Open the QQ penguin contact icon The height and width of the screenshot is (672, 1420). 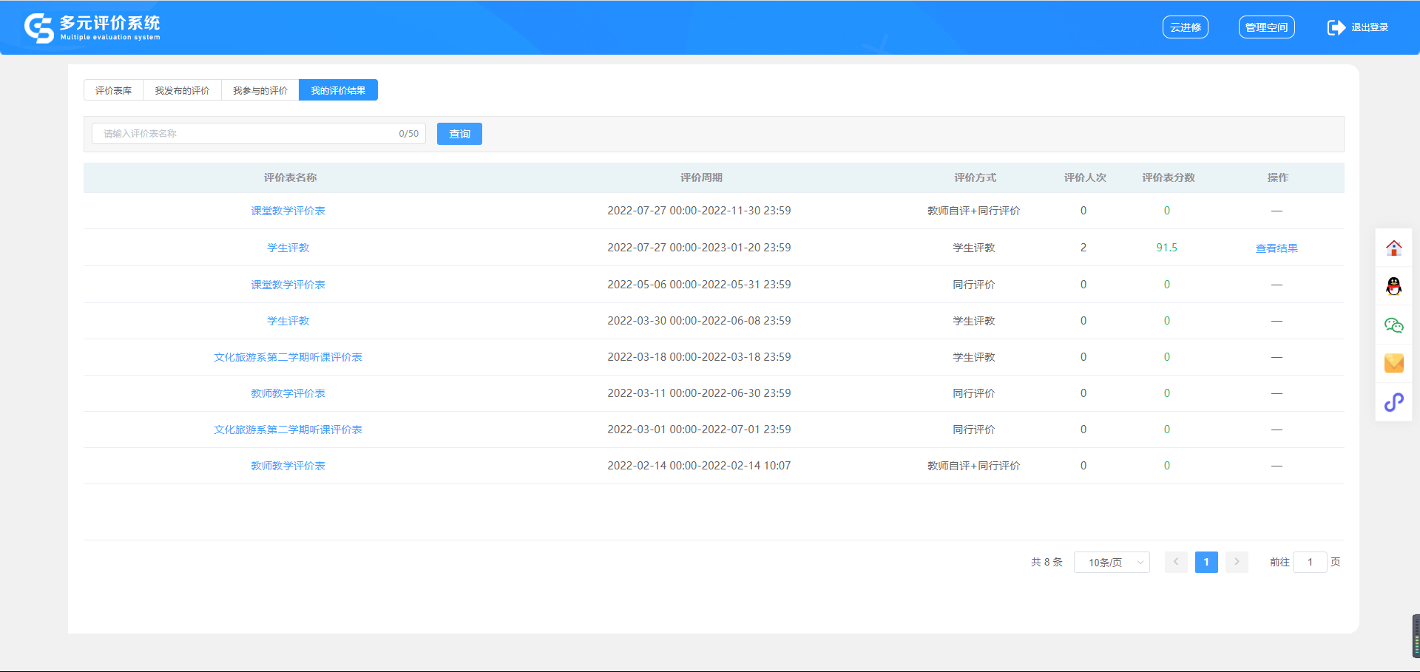1393,286
